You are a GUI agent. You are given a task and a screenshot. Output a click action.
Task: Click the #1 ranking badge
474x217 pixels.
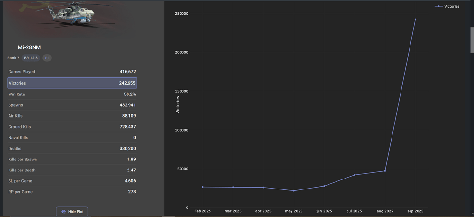pos(47,58)
